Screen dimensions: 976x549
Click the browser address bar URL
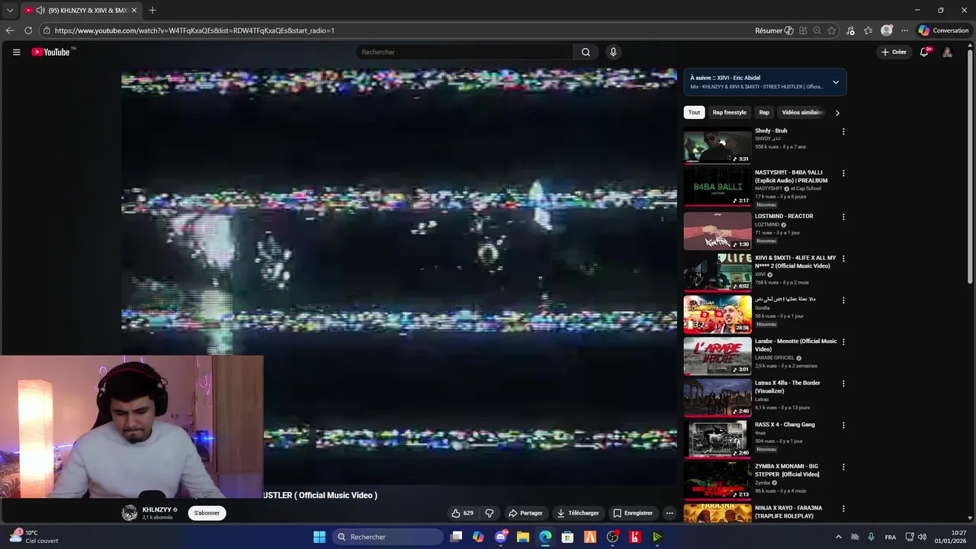click(x=194, y=30)
